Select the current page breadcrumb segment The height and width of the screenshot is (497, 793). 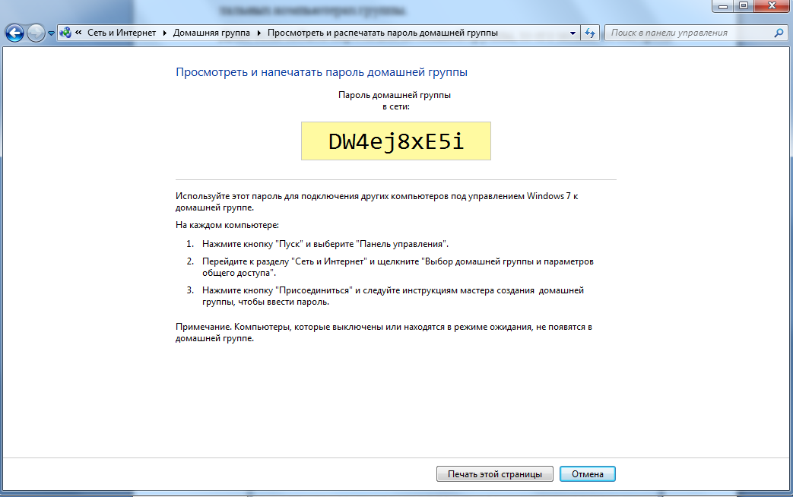coord(382,33)
